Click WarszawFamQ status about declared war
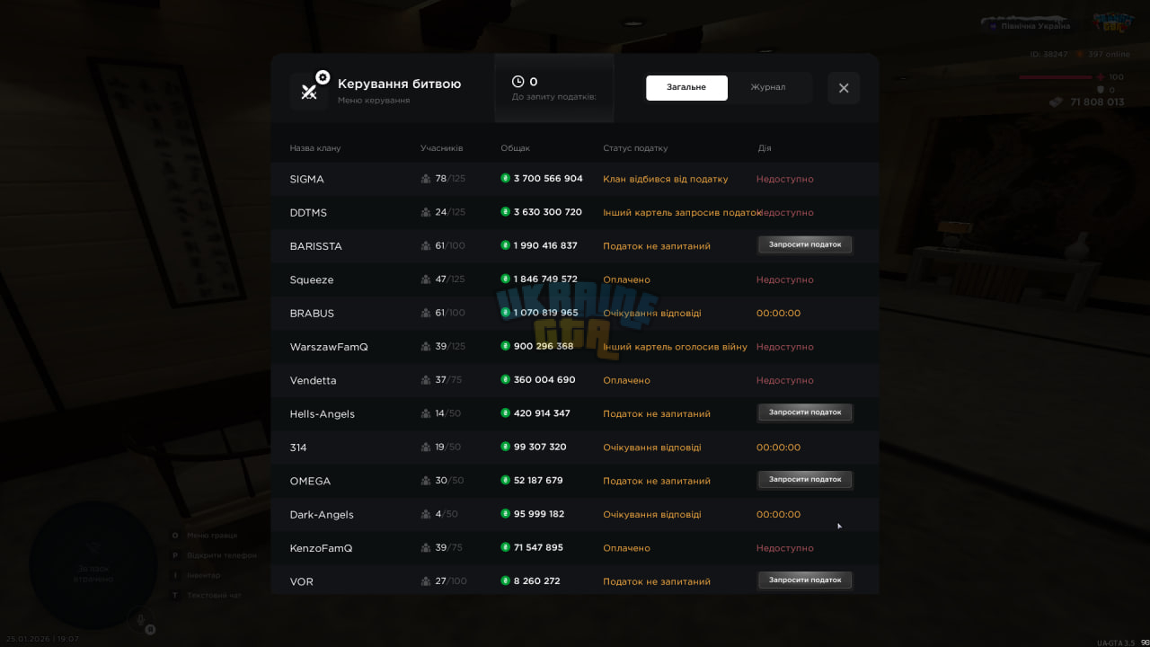This screenshot has width=1150, height=647. coord(675,347)
